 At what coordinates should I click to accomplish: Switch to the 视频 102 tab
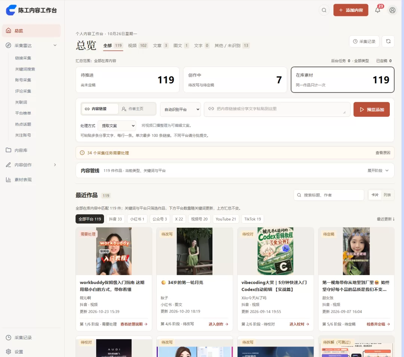coord(138,46)
